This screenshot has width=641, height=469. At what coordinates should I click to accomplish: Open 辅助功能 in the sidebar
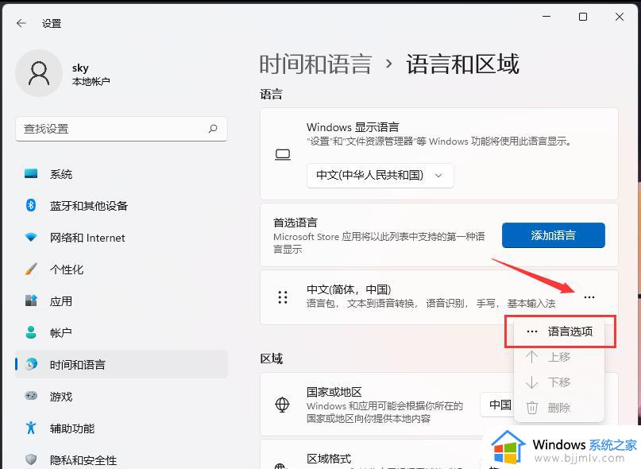pyautogui.click(x=122, y=428)
